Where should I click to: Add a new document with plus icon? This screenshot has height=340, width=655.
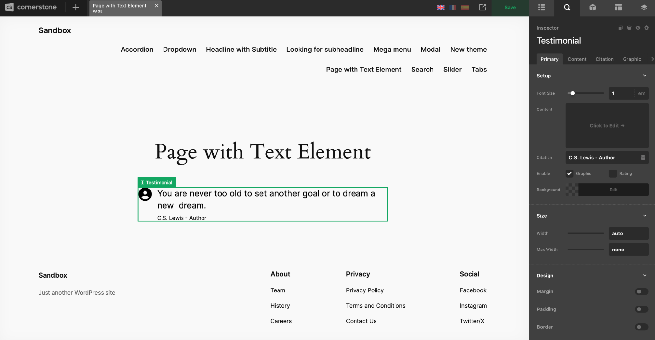click(76, 7)
